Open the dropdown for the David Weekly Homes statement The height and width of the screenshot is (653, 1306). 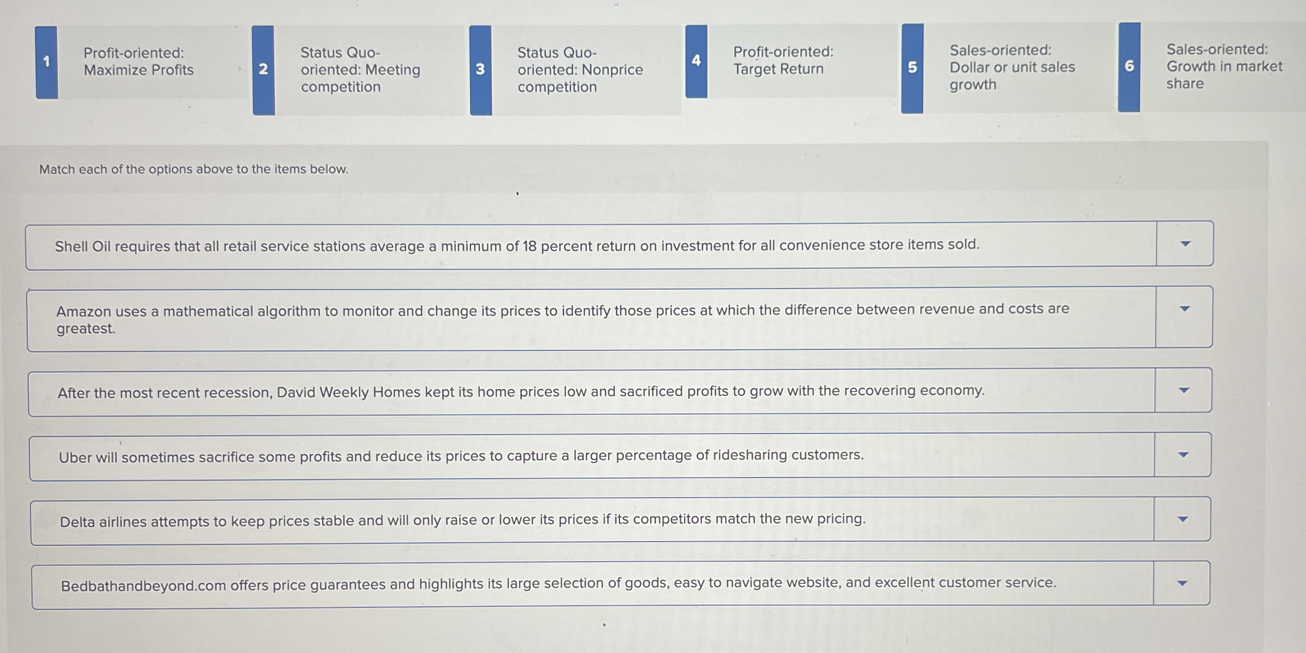pyautogui.click(x=1184, y=390)
